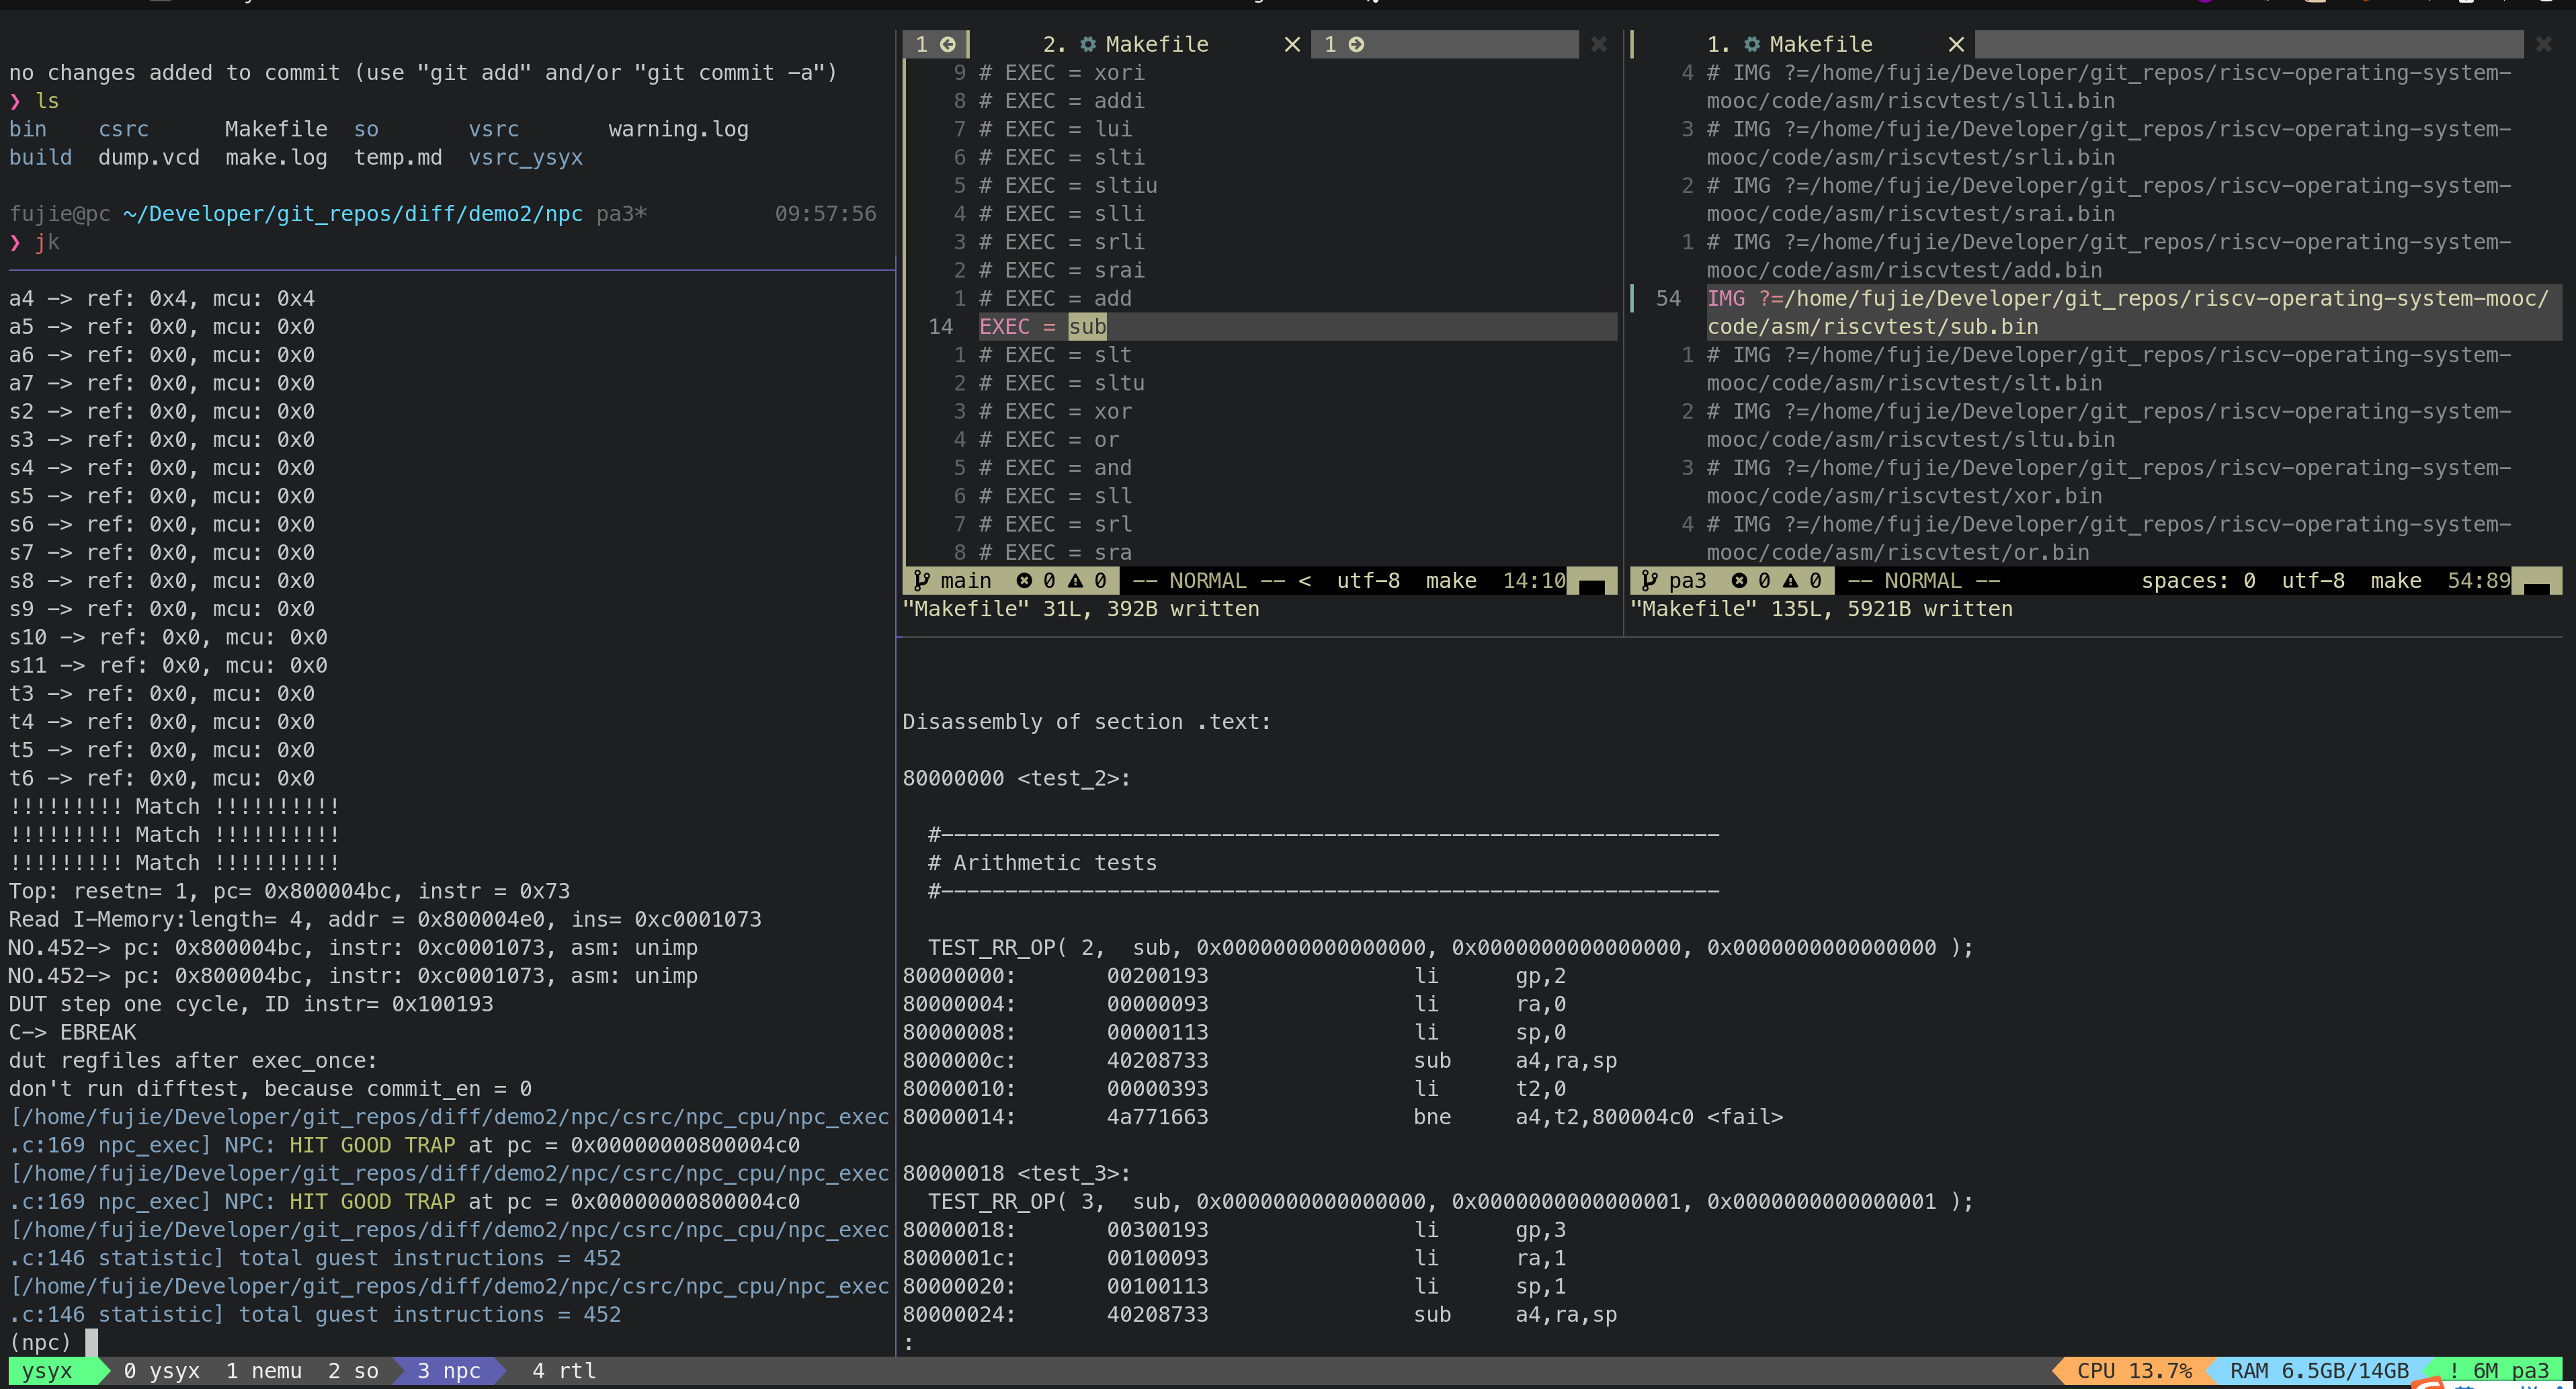Click the '# EXEC = xori' line

coord(1062,73)
